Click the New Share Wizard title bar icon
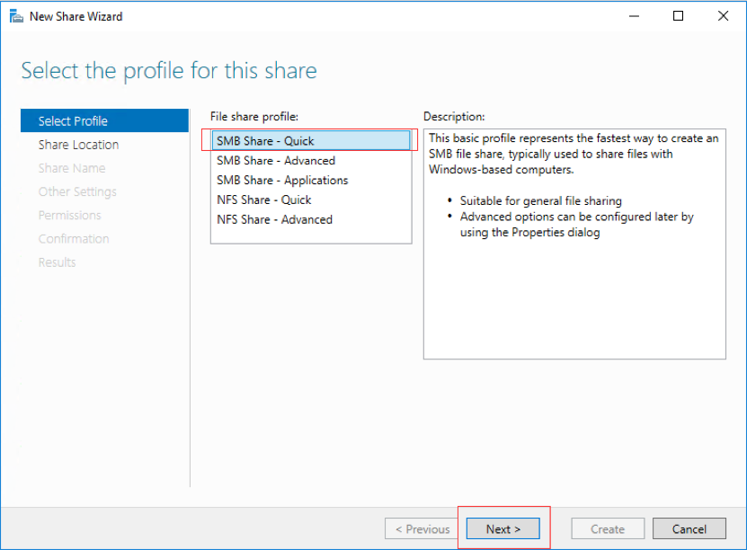The image size is (747, 550). pyautogui.click(x=15, y=16)
